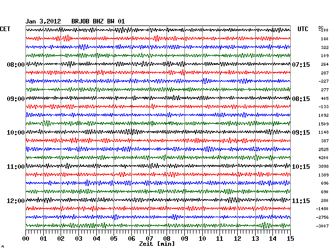
Task: Click the DC offset value -1480
Action: tap(322, 209)
